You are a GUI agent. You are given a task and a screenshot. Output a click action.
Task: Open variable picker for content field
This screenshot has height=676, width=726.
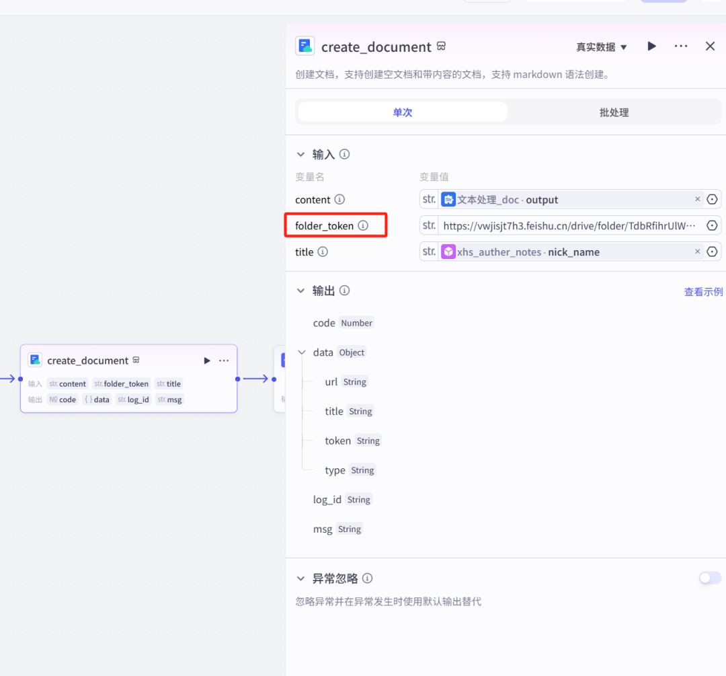pyautogui.click(x=712, y=199)
